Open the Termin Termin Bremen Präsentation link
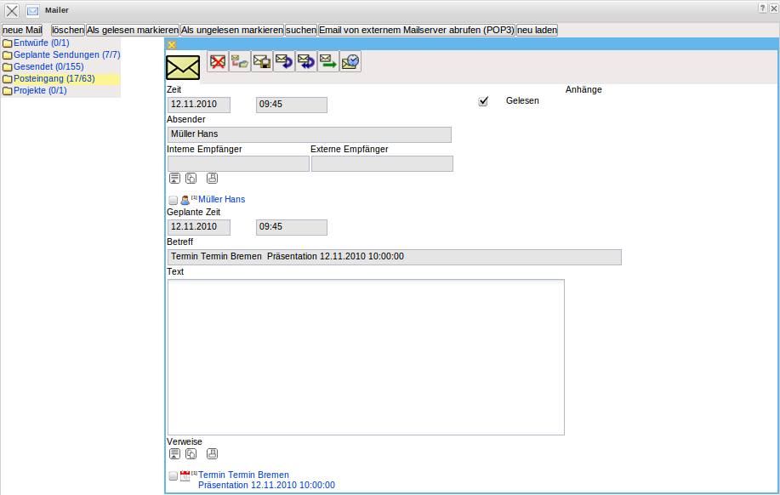780x495 pixels. (266, 480)
